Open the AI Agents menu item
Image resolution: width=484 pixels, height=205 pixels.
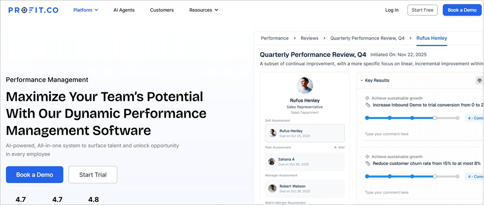(124, 10)
